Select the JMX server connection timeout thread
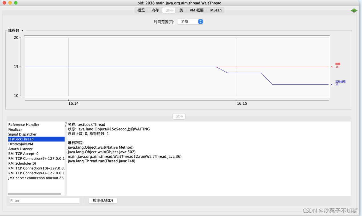This screenshot has width=362, height=216. point(36,178)
